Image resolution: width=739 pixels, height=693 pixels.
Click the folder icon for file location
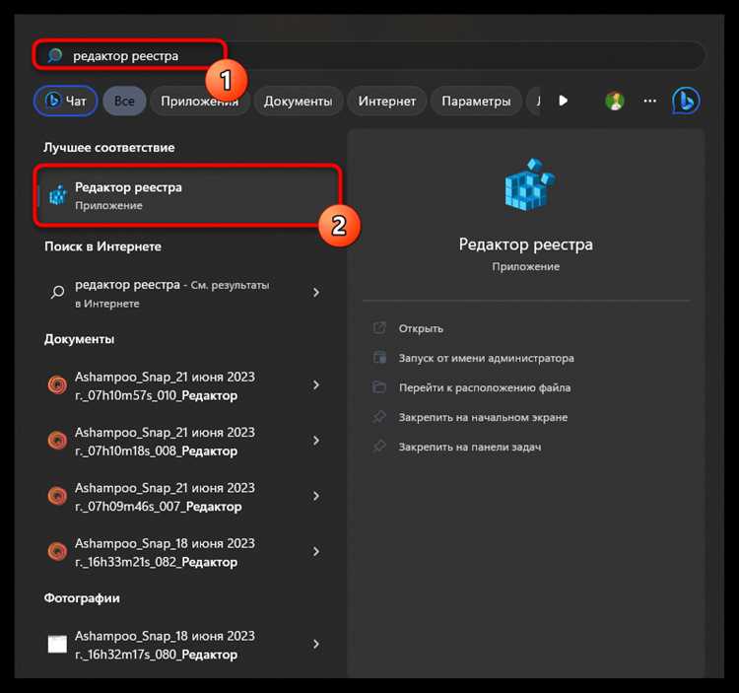[x=379, y=387]
